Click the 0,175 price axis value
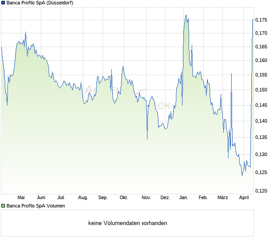Screen dimensions: 272x240 261,20
